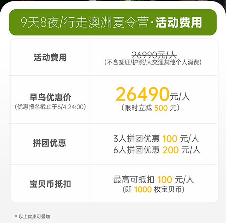Click the 限时立减 500 元 text
This screenshot has width=226, height=223.
point(150,108)
